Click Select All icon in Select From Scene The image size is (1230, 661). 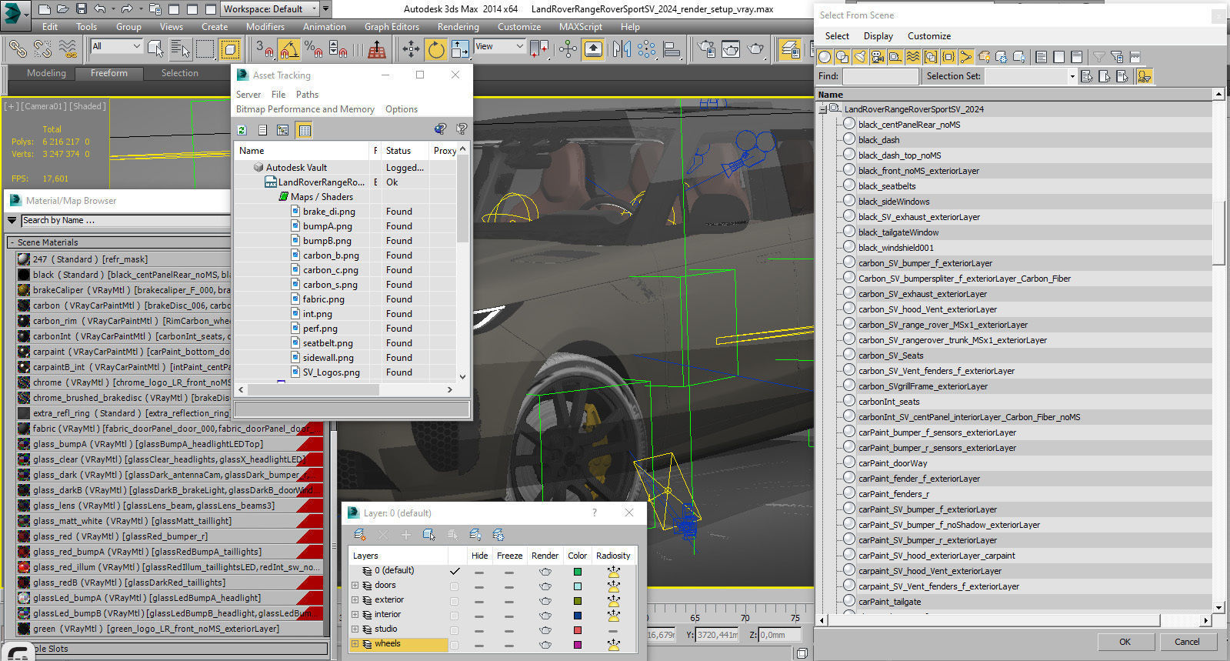tap(1041, 57)
